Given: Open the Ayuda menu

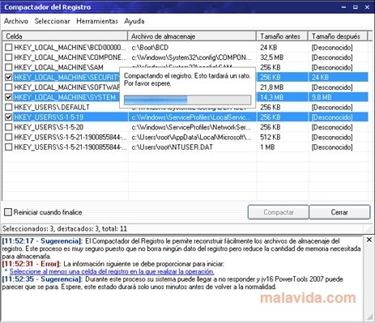Looking at the screenshot, I should pyautogui.click(x=134, y=21).
